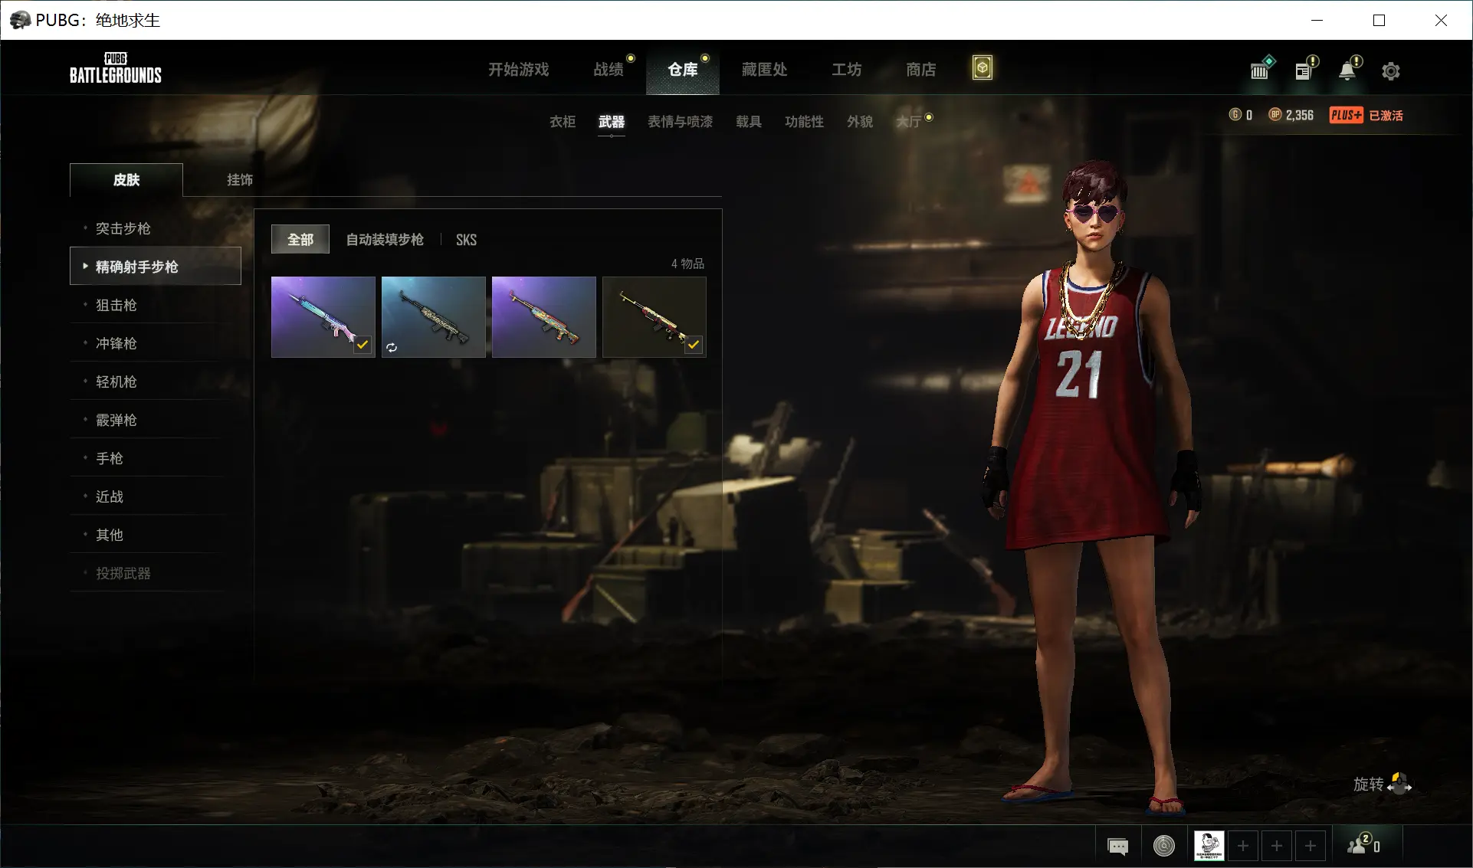Switch to 衣柜 sub-tab
The image size is (1473, 868).
[x=563, y=121]
